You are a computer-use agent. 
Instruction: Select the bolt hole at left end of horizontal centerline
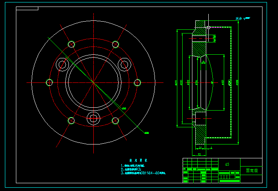[49, 82]
